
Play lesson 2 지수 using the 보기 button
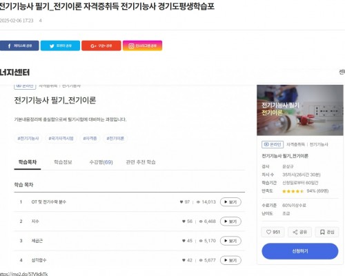pyautogui.click(x=230, y=221)
